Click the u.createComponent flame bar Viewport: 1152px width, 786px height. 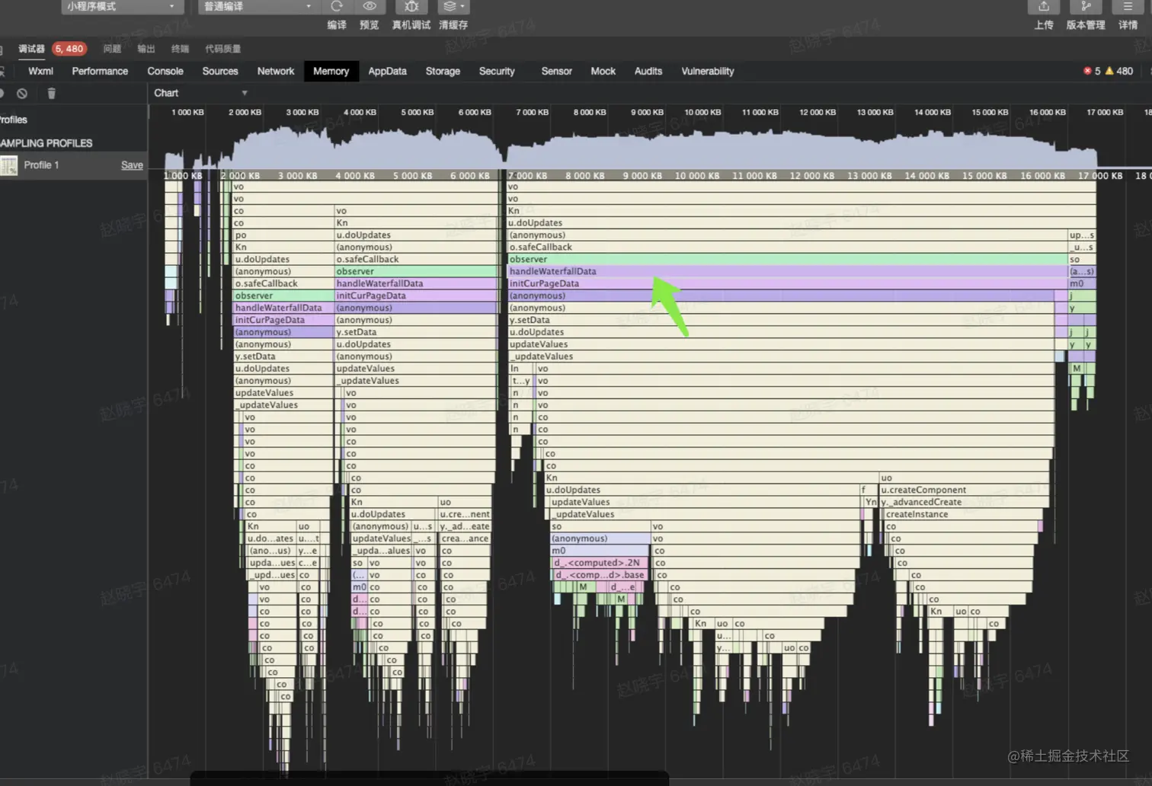964,490
